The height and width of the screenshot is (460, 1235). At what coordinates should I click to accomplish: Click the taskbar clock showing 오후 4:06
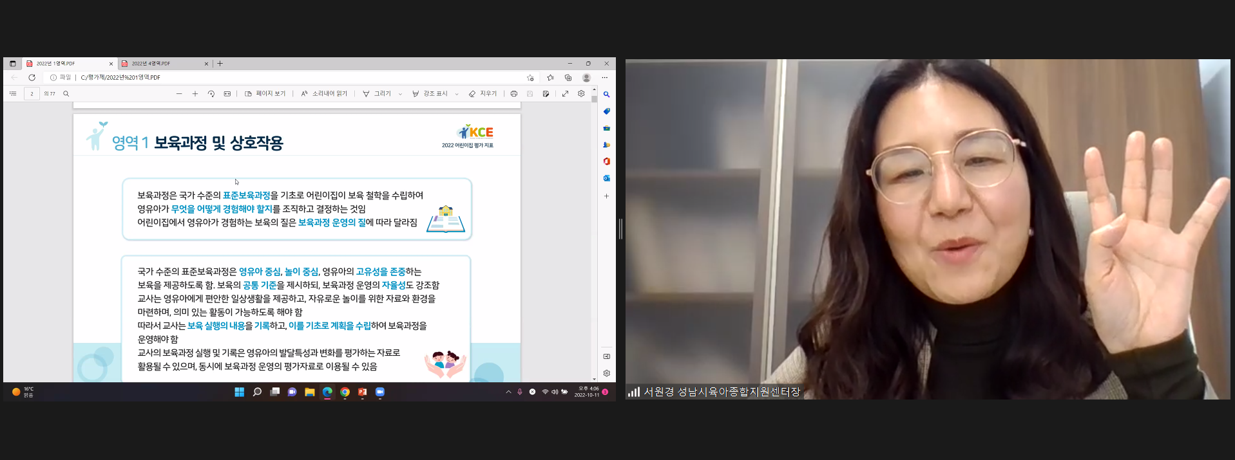click(x=587, y=392)
